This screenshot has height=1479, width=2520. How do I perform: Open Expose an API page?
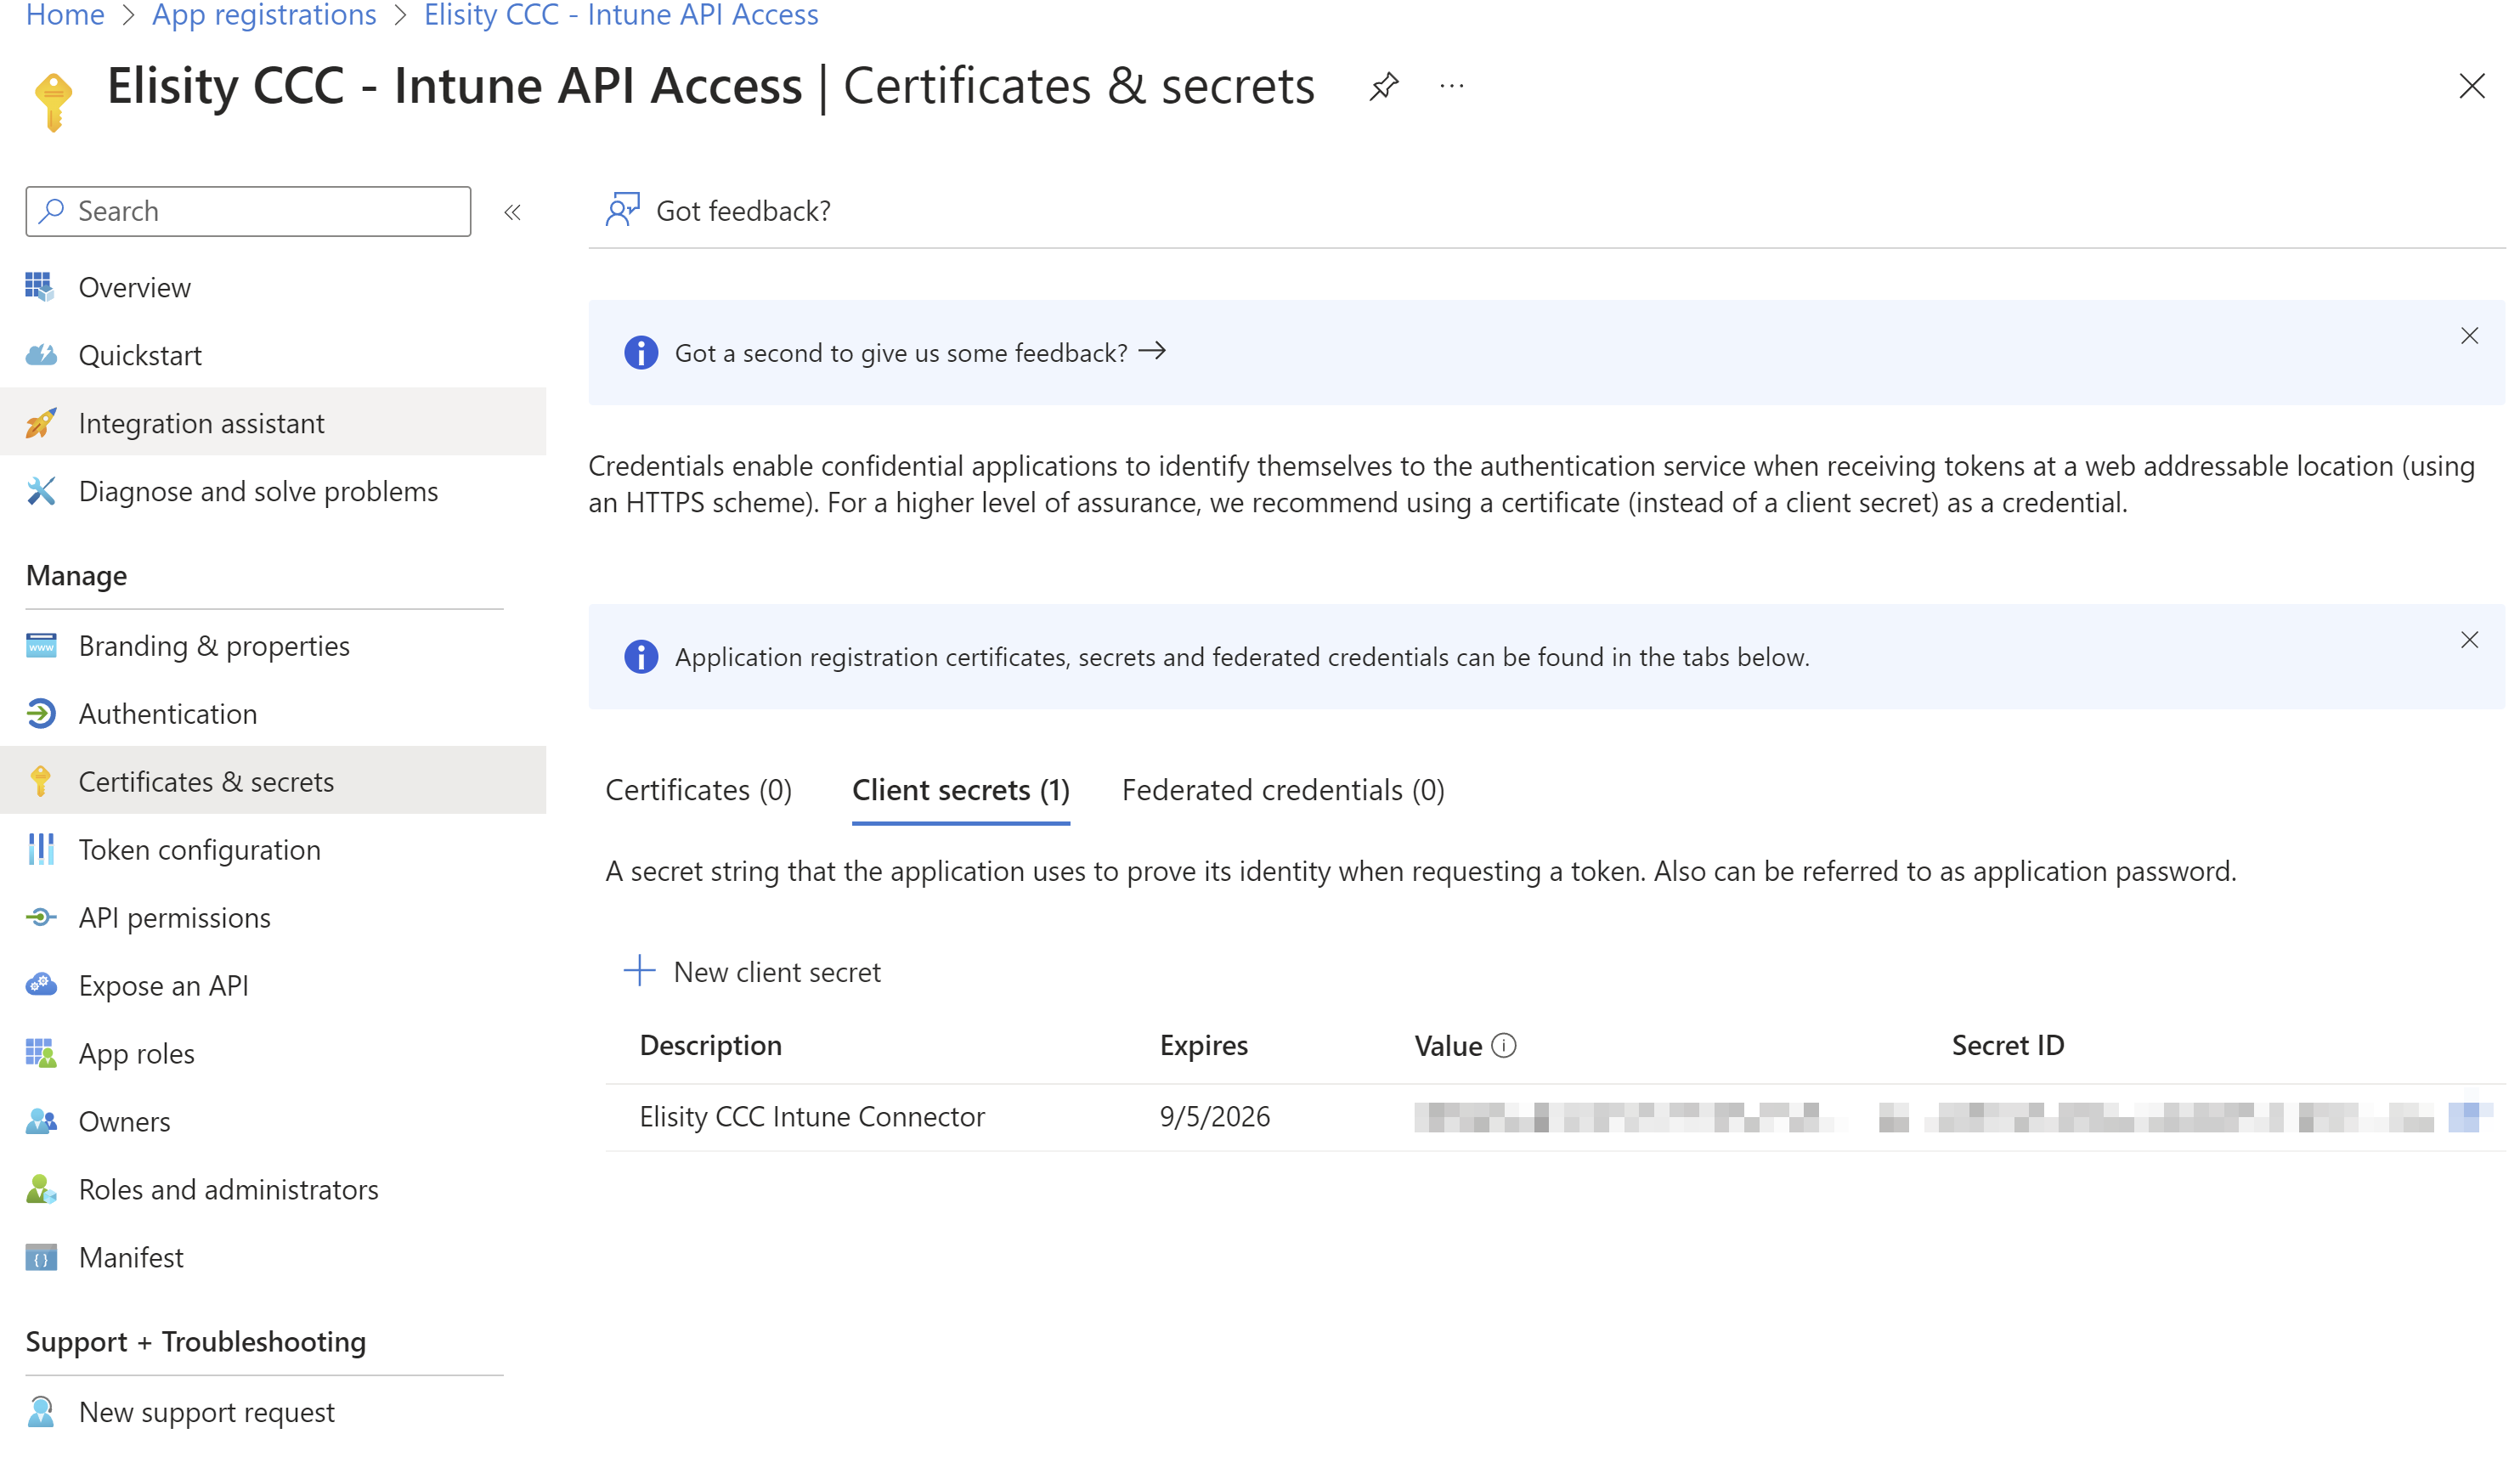[163, 985]
